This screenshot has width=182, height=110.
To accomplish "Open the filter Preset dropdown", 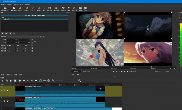I will click(23, 37).
